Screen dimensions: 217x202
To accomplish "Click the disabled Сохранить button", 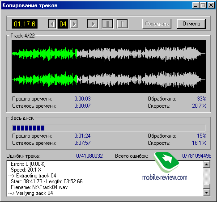I will click(x=157, y=24).
